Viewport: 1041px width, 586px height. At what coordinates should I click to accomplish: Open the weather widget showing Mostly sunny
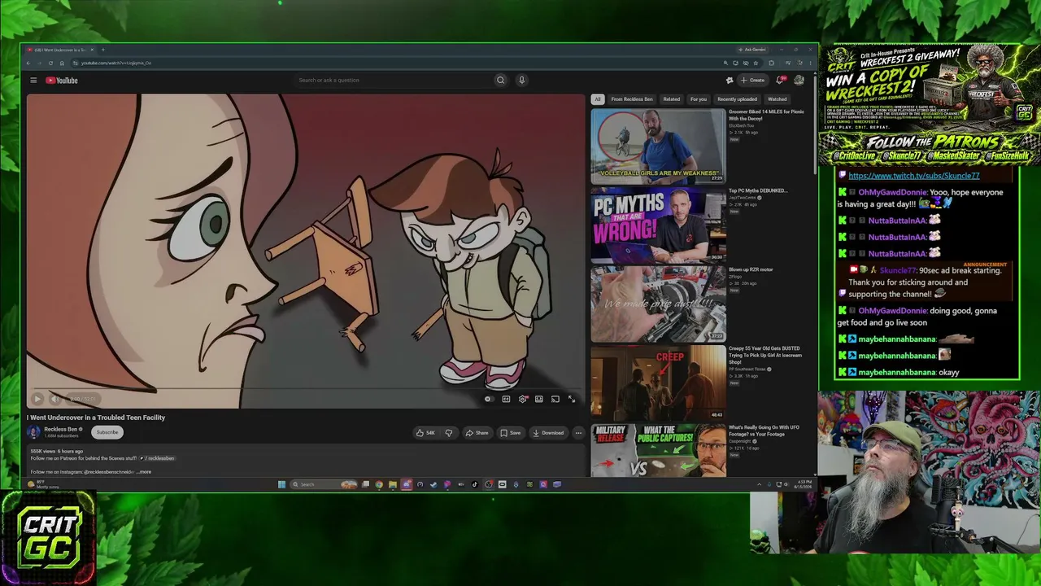click(43, 484)
